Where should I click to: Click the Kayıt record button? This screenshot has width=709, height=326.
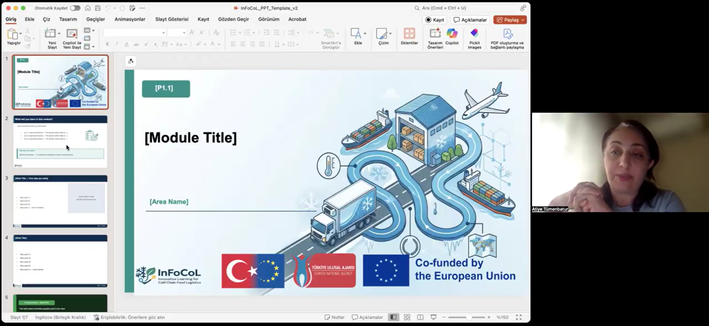pyautogui.click(x=435, y=20)
